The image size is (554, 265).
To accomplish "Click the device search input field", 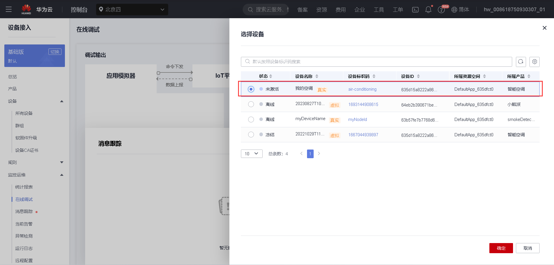I will (x=346, y=61).
